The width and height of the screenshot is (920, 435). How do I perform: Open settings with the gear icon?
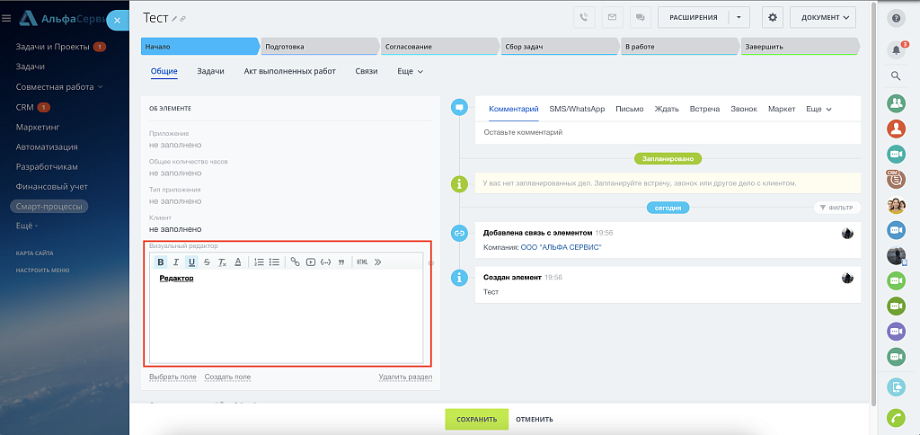pos(772,17)
